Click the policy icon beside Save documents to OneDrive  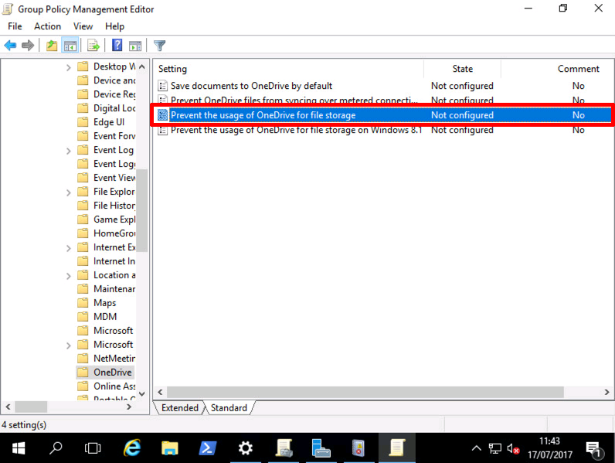point(162,86)
